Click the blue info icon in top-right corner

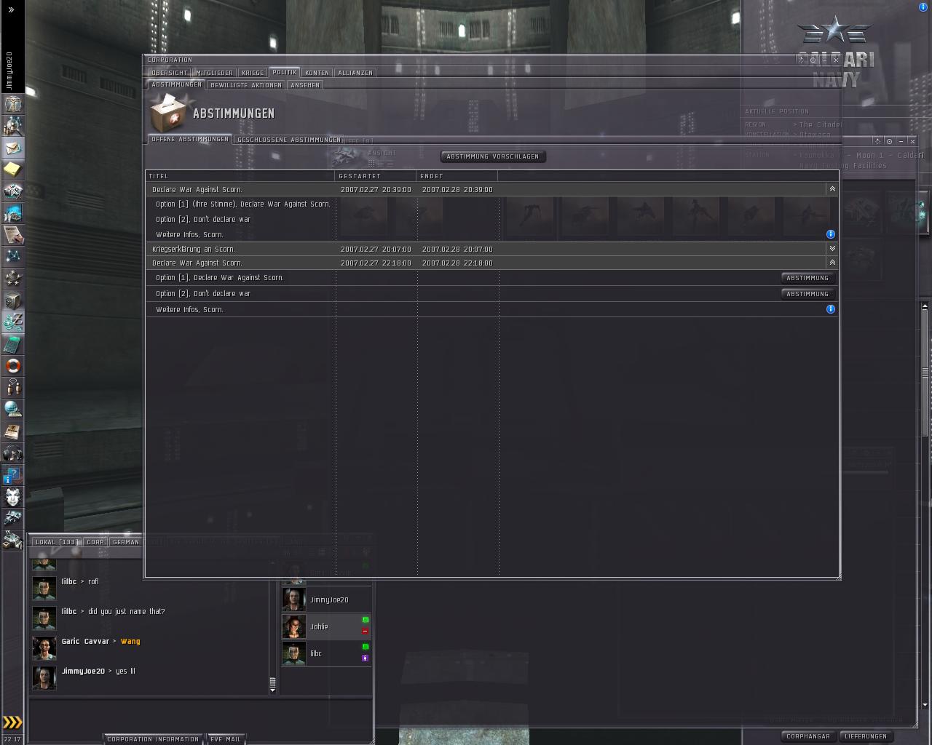(923, 7)
